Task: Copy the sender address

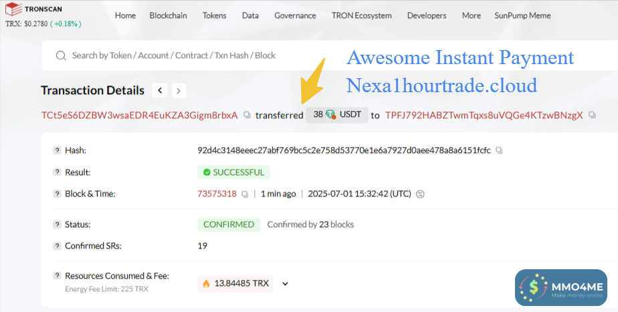Action: click(247, 115)
